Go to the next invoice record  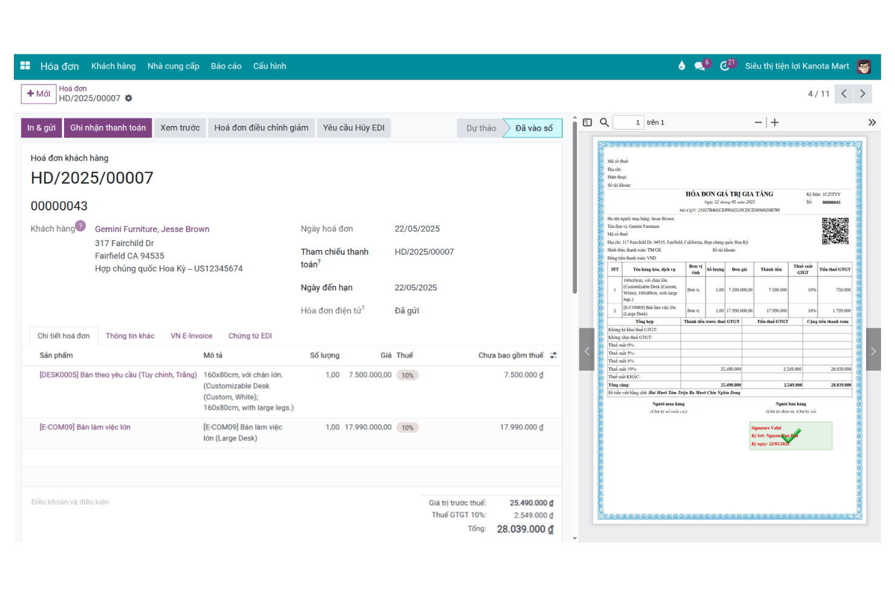[x=862, y=94]
